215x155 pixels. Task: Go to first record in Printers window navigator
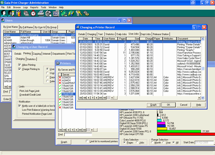tap(60, 130)
